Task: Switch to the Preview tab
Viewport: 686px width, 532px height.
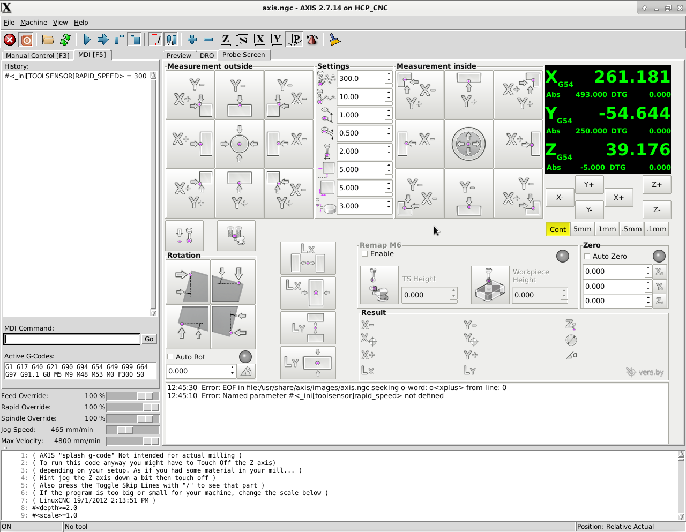Action: (x=179, y=56)
